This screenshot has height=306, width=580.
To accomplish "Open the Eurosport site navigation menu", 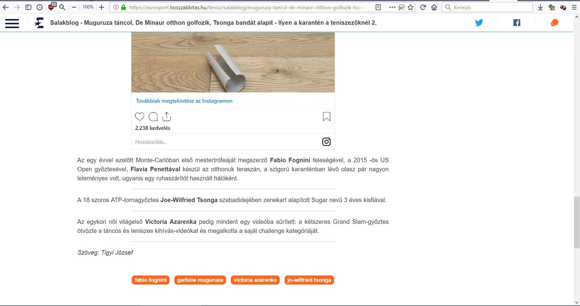I will pos(12,23).
